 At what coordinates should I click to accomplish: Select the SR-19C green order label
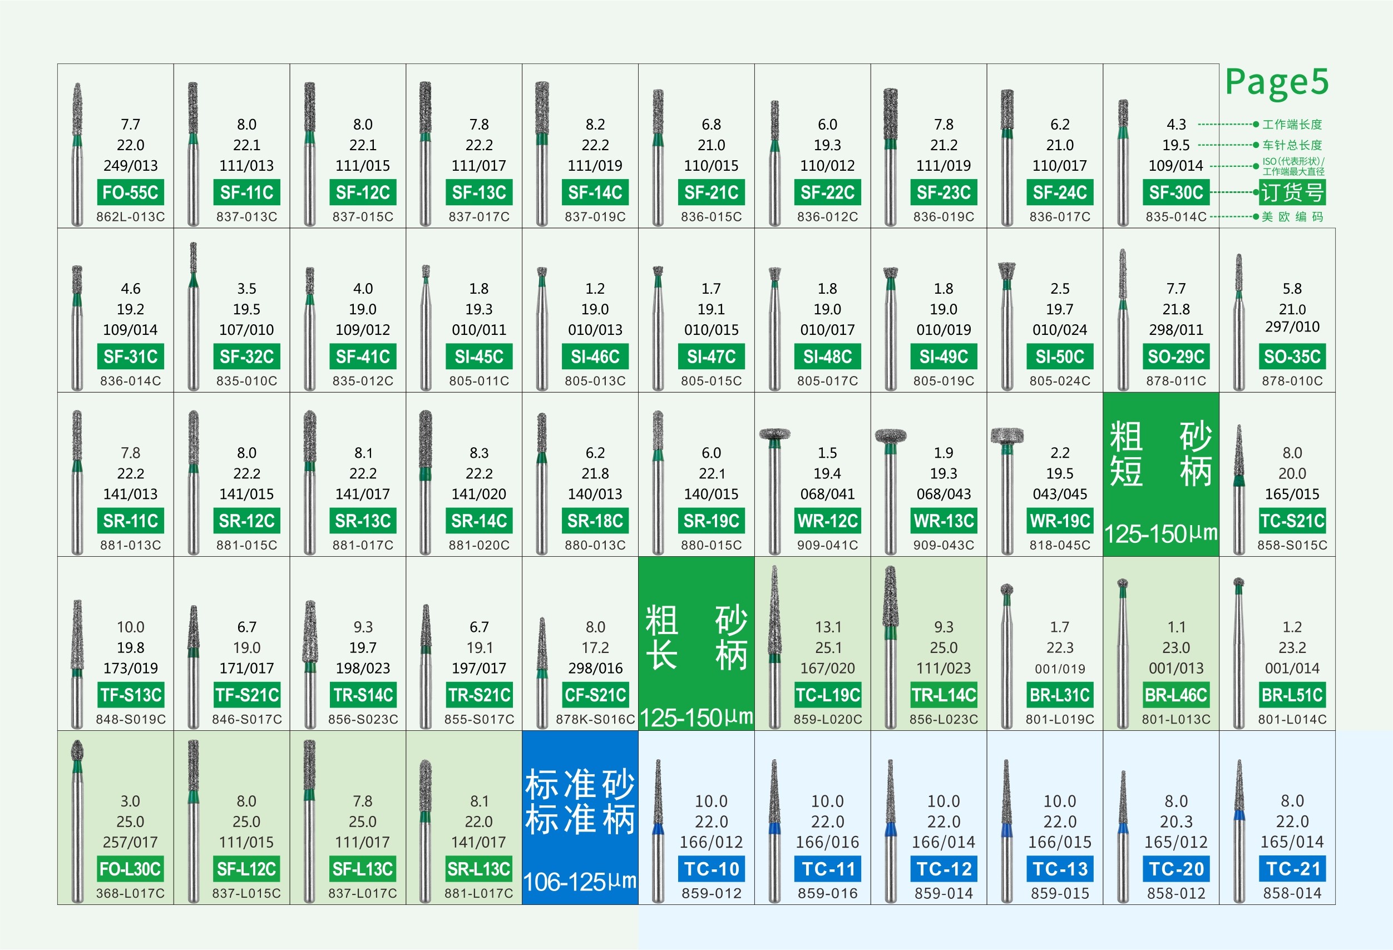(712, 521)
